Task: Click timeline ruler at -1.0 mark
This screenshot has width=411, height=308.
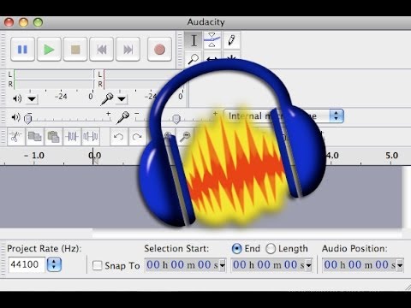Action: coord(34,156)
